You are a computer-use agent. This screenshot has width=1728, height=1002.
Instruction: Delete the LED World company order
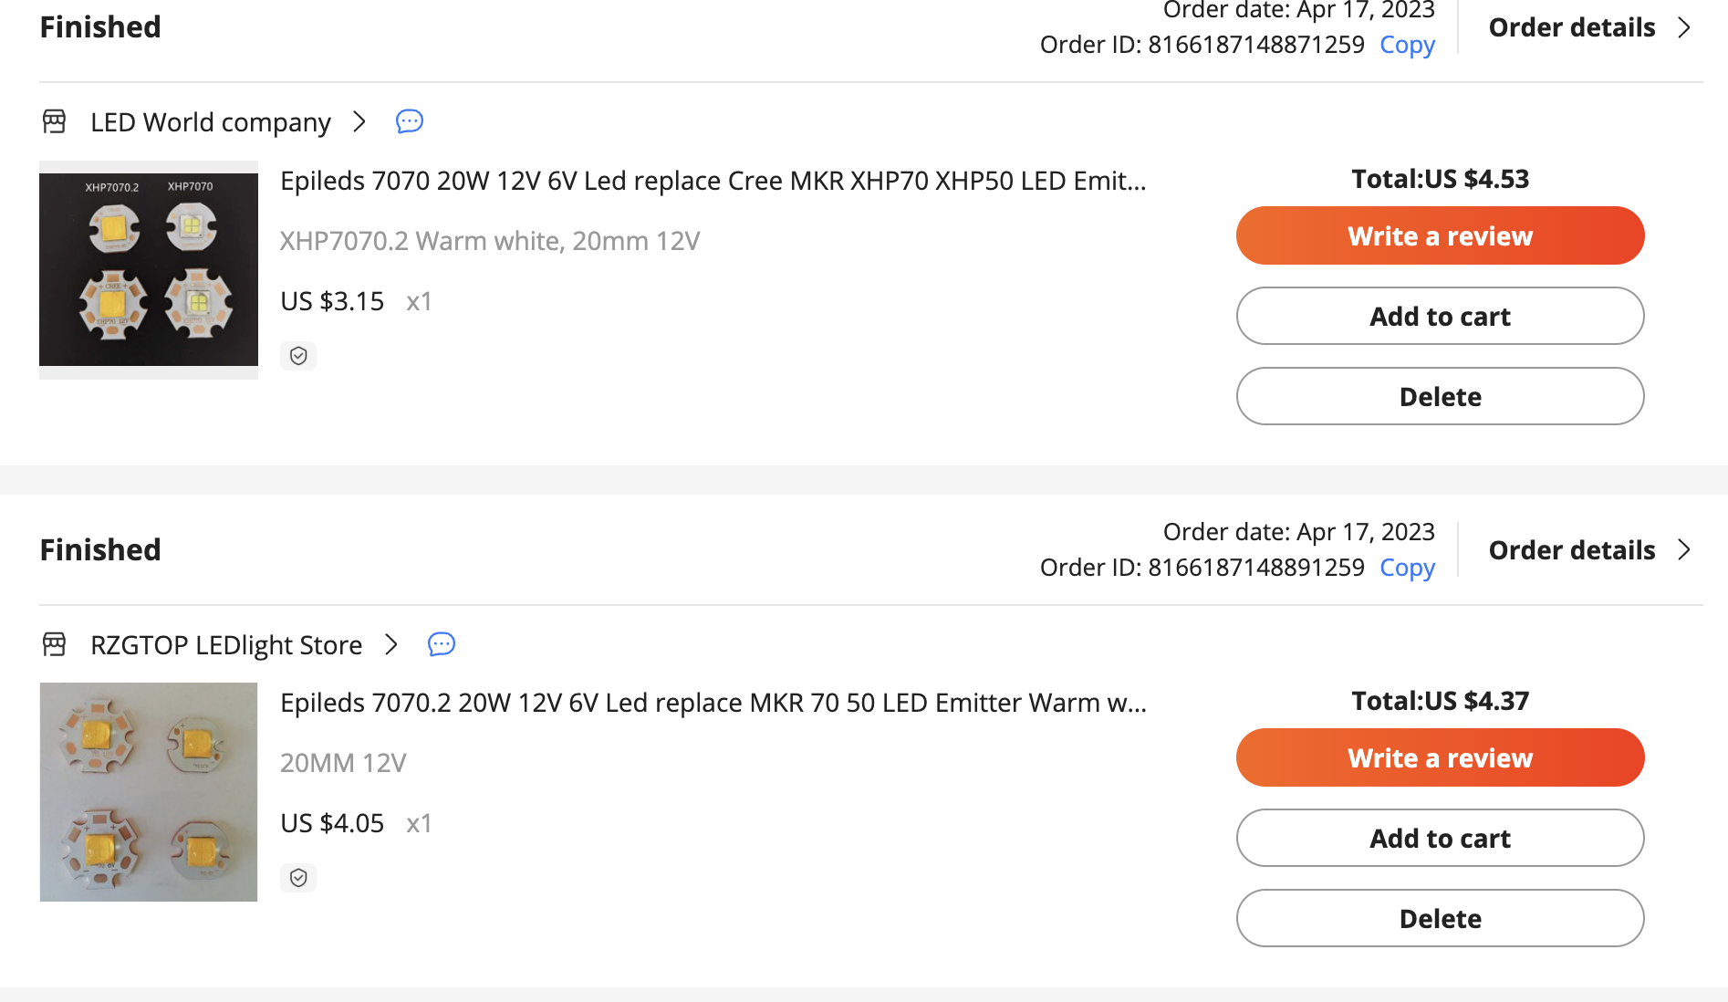tap(1440, 396)
